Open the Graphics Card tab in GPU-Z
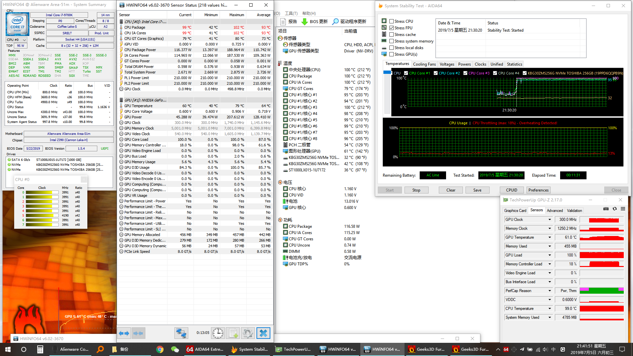The image size is (633, 356). pyautogui.click(x=515, y=211)
